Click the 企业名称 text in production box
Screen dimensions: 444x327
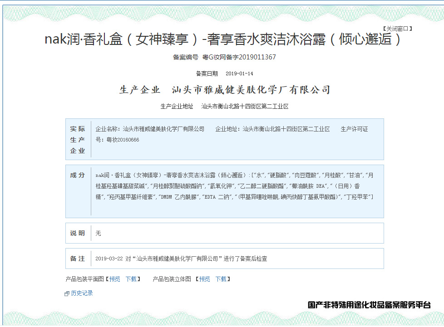tap(150, 129)
